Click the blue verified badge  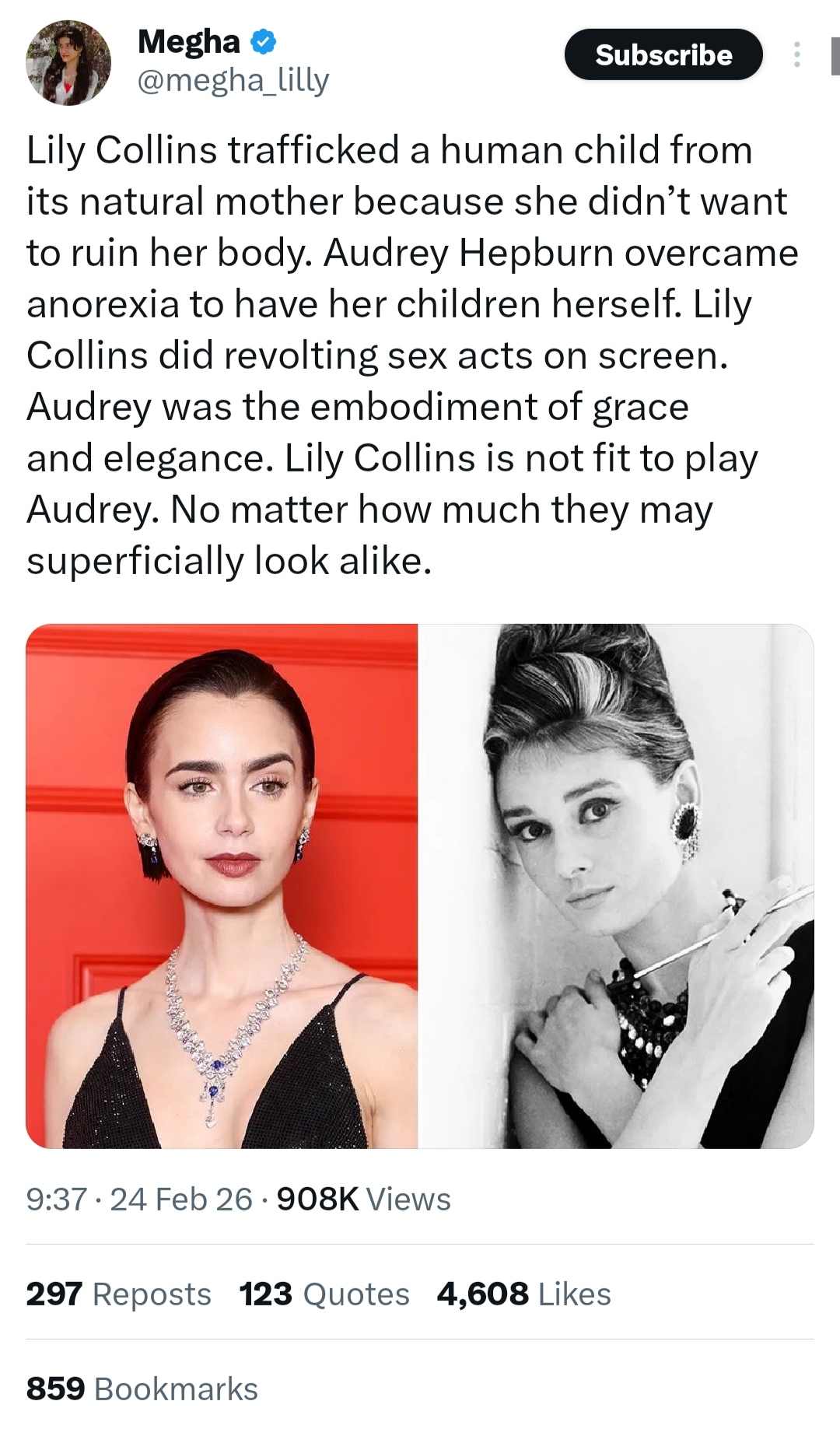click(264, 42)
